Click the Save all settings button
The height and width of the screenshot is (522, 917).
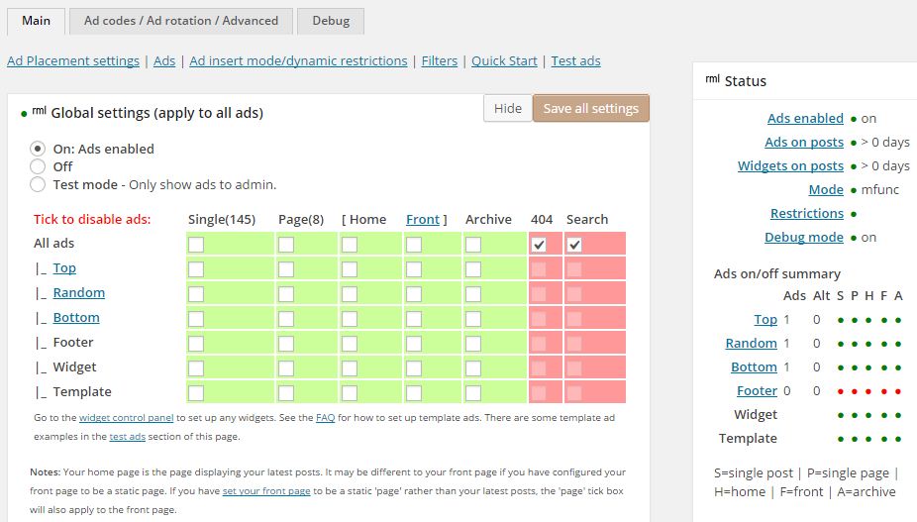pos(590,109)
